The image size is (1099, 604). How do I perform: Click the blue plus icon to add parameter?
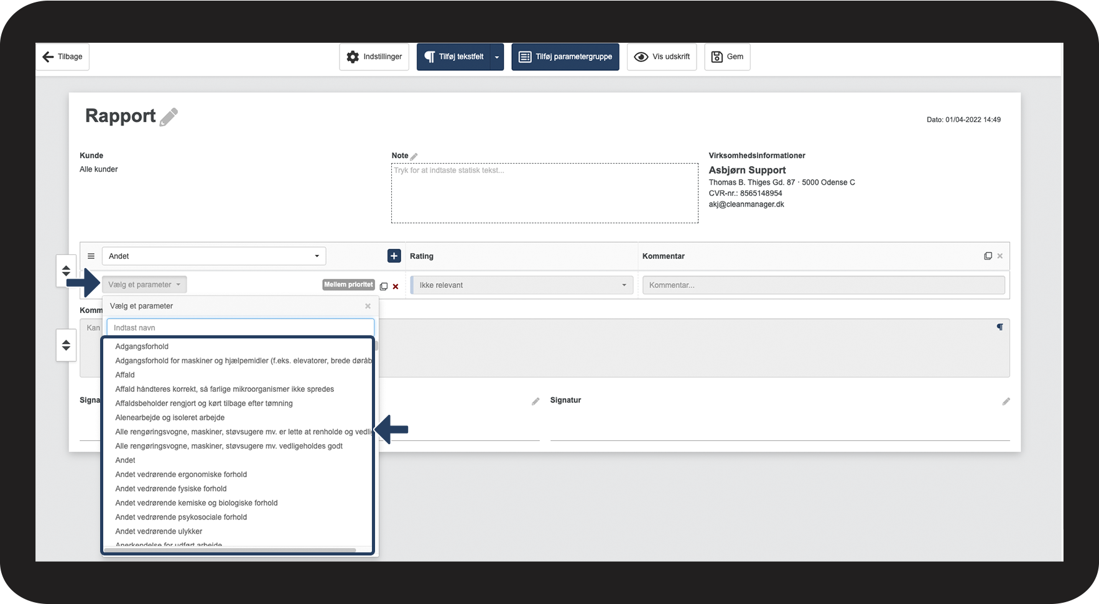pos(394,256)
